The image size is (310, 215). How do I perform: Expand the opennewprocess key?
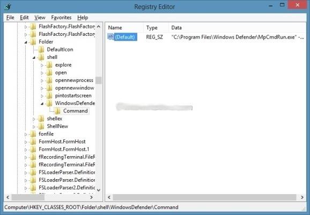42,80
